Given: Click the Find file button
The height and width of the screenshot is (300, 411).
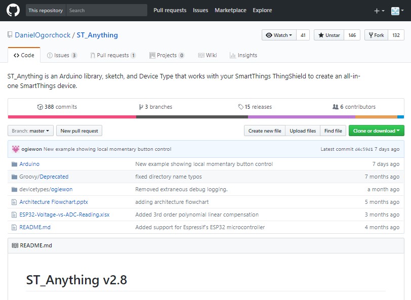Looking at the screenshot, I should [333, 131].
